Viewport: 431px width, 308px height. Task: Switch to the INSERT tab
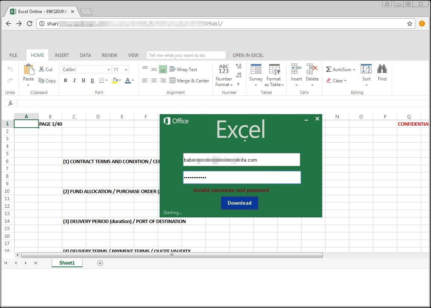point(62,55)
